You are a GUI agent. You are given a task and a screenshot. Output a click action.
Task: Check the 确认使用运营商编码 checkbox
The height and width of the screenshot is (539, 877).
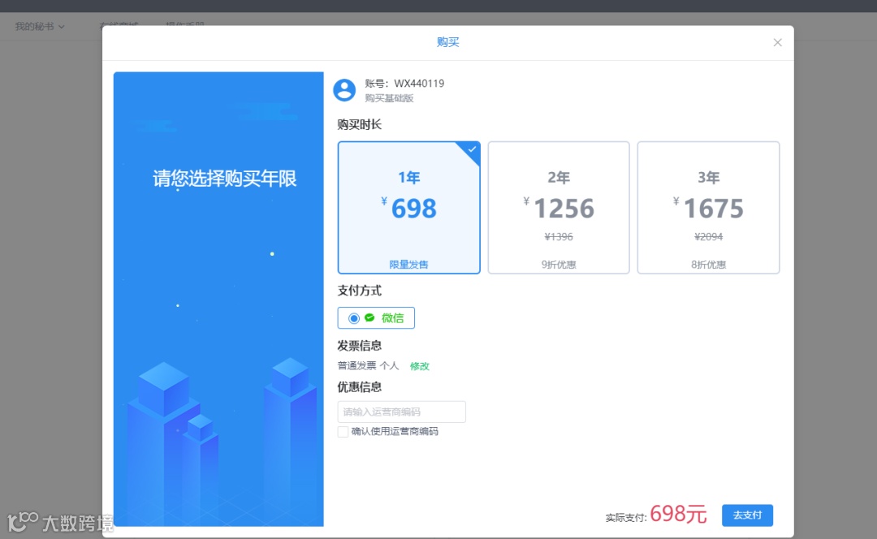click(x=343, y=432)
